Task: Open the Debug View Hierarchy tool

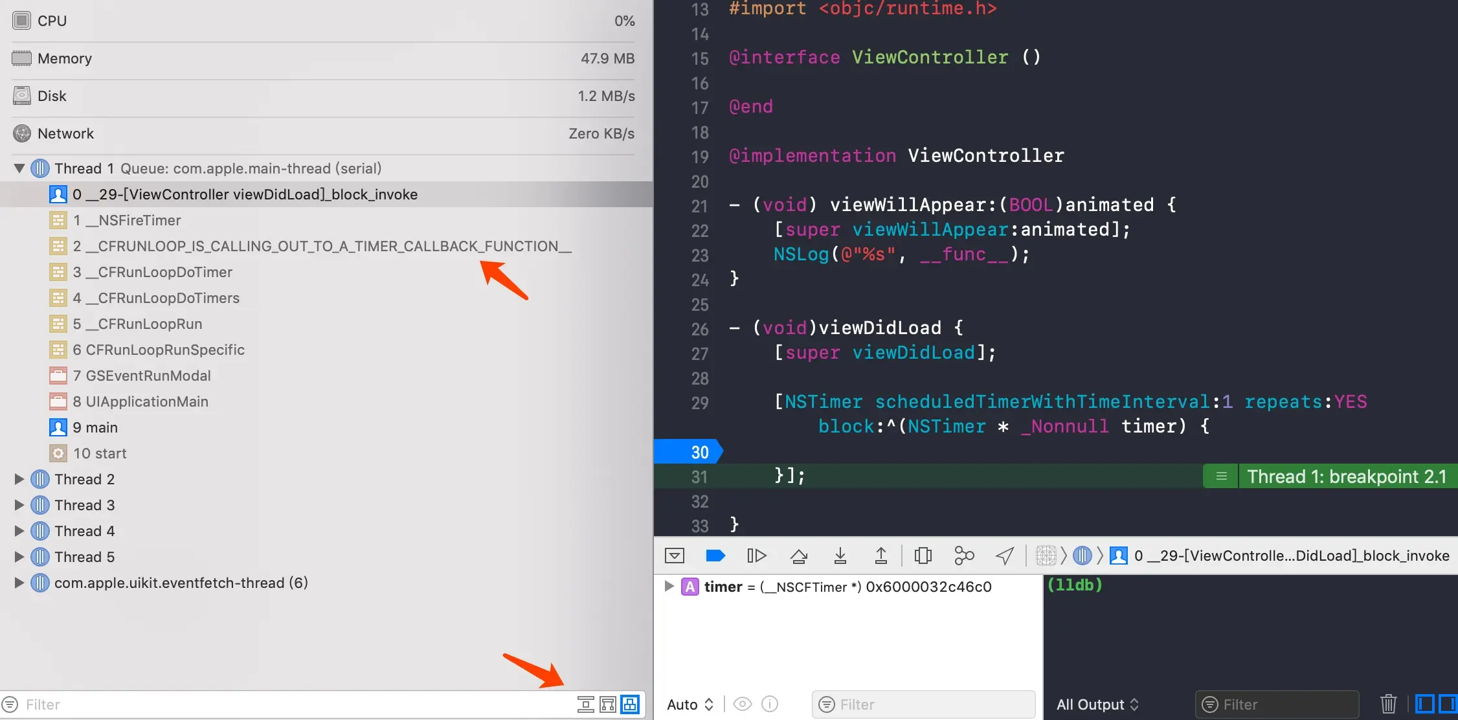Action: tap(923, 556)
